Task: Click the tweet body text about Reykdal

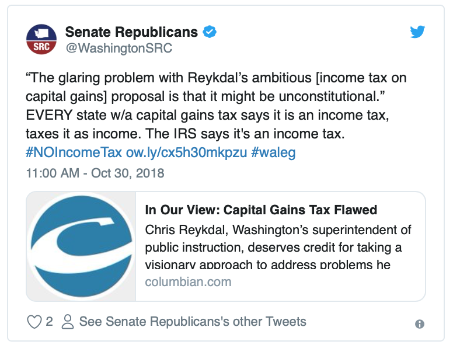Action: pyautogui.click(x=216, y=106)
